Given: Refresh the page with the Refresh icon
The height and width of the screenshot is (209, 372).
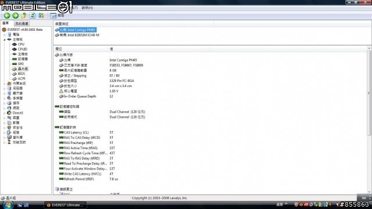Looking at the screenshot, I should 33,16.
